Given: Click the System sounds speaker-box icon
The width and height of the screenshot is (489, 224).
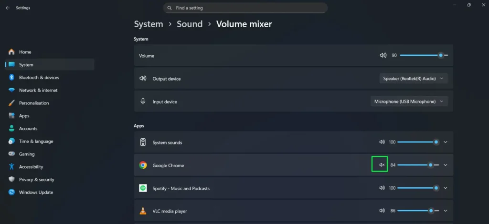Looking at the screenshot, I should [143, 143].
